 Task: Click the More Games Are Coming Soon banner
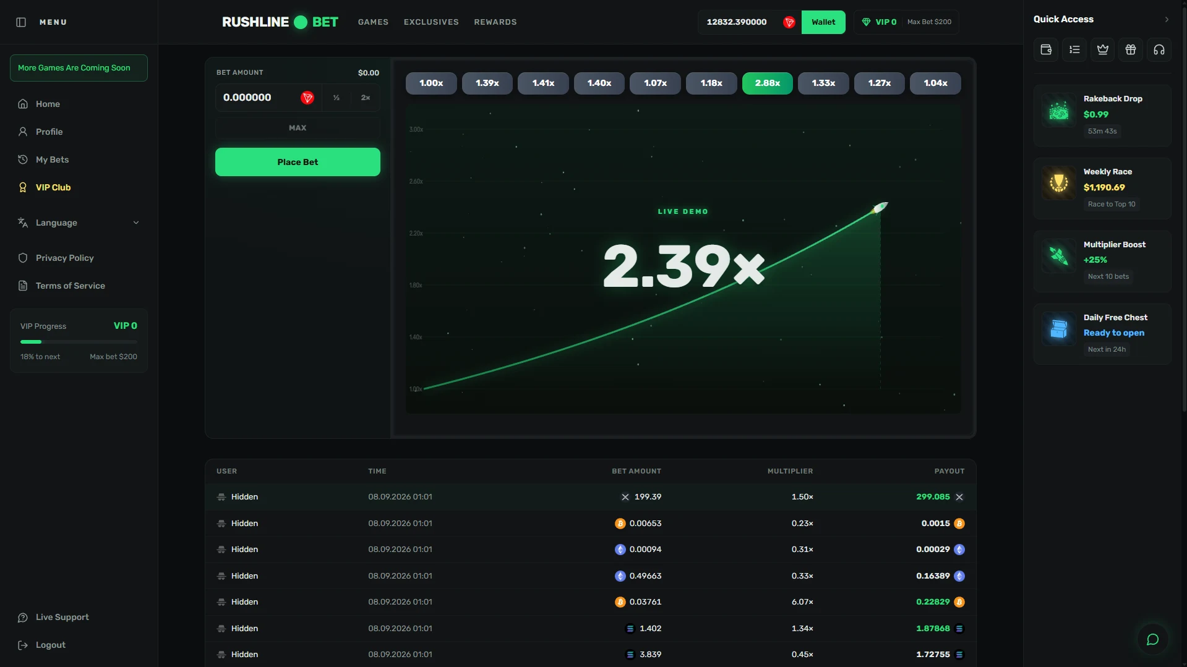[x=79, y=68]
